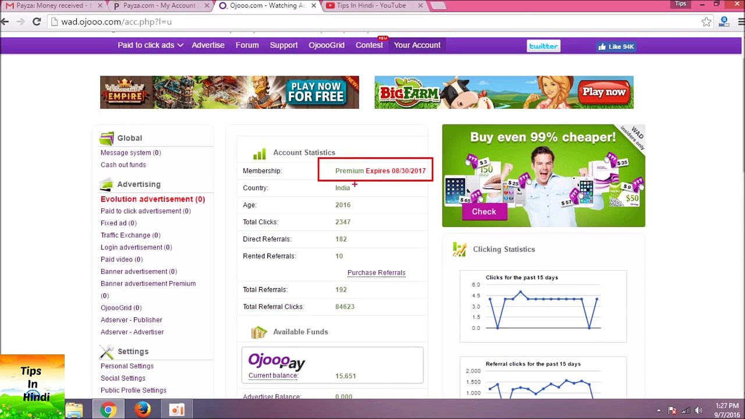
Task: Open the Empire Play Now For Free banner
Action: pos(229,92)
